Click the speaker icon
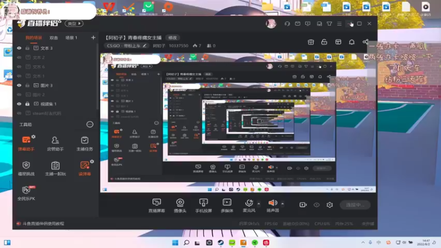441x248 pixels. 272,203
